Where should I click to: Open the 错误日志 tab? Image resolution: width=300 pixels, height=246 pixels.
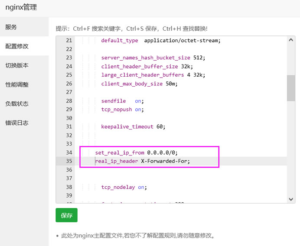point(17,123)
